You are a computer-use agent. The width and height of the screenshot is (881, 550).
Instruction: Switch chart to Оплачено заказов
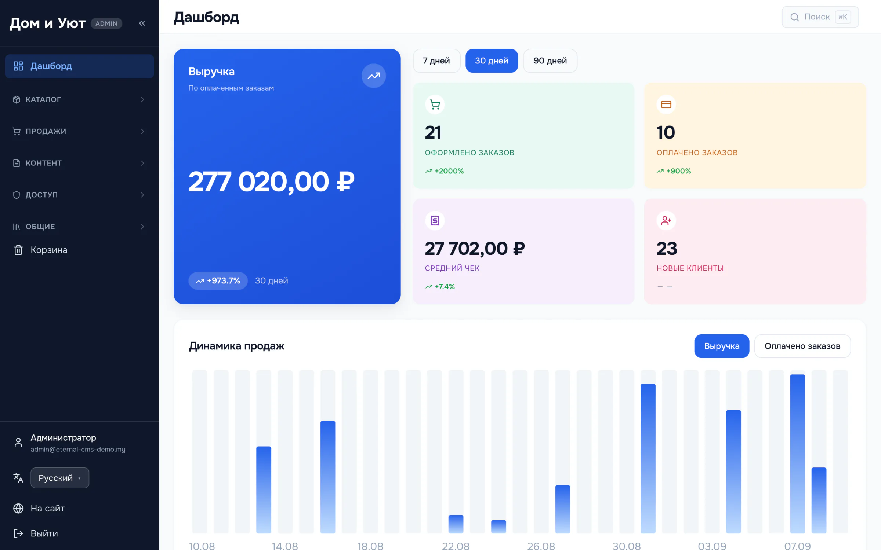(x=802, y=346)
